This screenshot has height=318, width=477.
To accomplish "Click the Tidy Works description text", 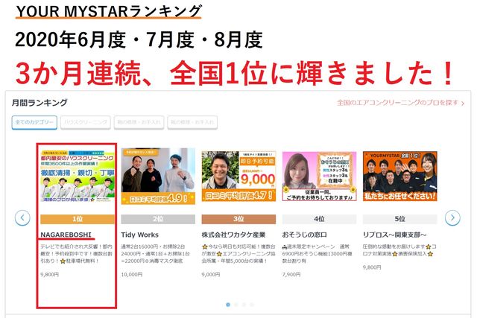I will tap(156, 253).
